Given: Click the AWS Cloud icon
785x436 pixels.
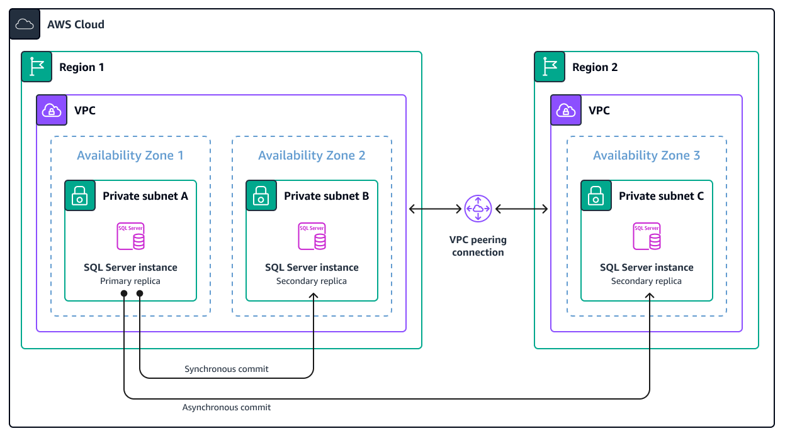Looking at the screenshot, I should (24, 24).
